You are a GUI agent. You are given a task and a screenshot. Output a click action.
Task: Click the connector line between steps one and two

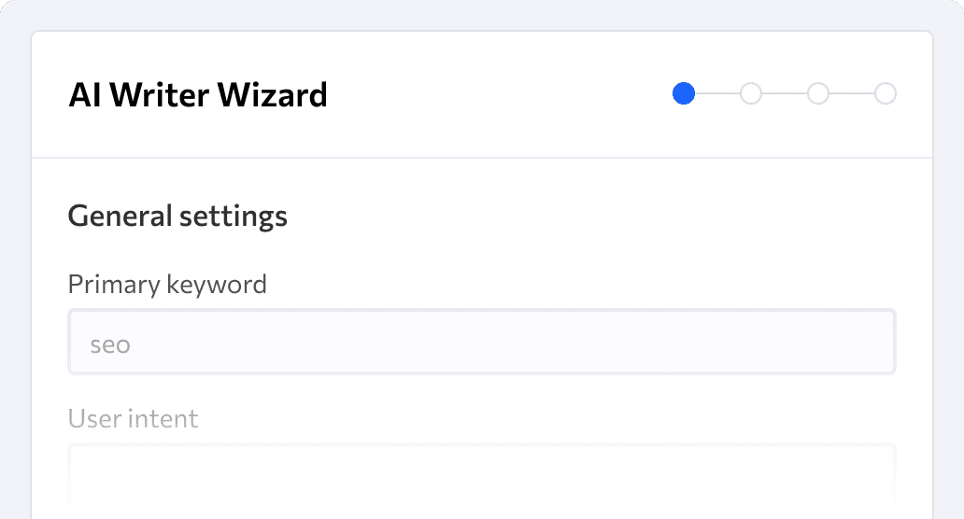click(717, 94)
